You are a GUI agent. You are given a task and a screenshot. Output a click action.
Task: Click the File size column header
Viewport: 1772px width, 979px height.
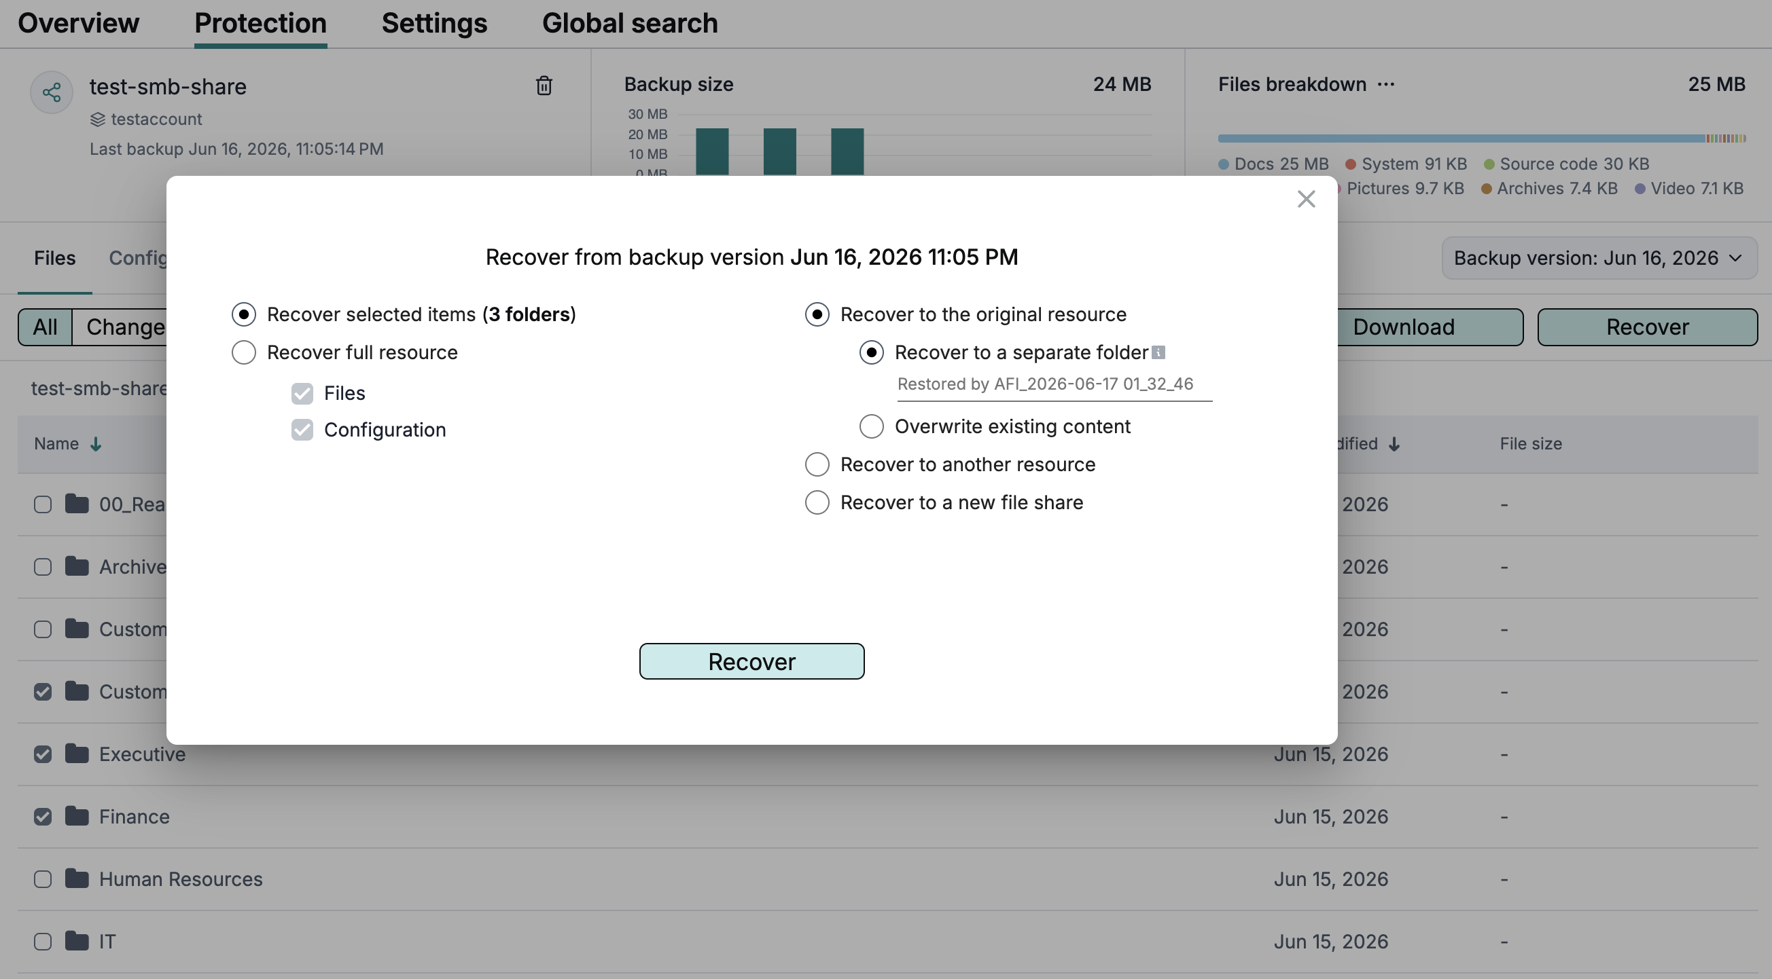(x=1531, y=444)
